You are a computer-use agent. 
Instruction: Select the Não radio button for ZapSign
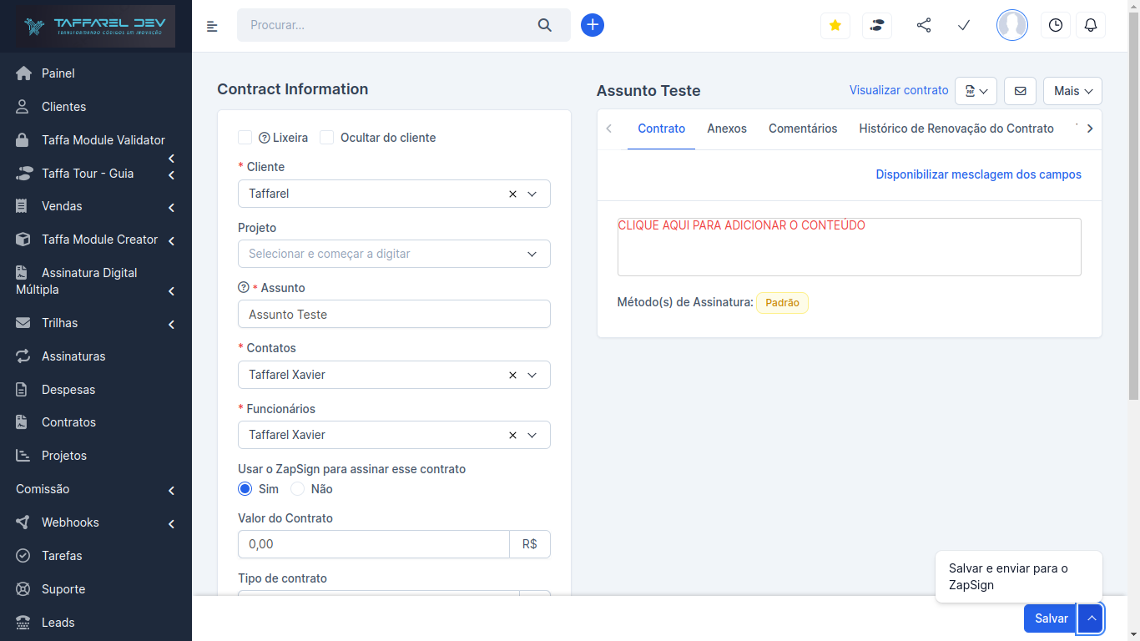pyautogui.click(x=298, y=488)
